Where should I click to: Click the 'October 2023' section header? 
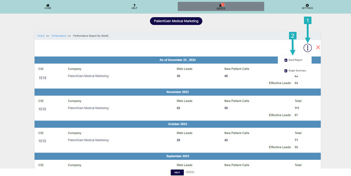178,124
